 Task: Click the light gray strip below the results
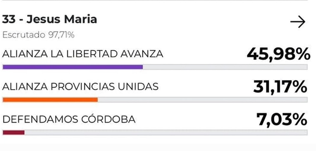pos(158,147)
